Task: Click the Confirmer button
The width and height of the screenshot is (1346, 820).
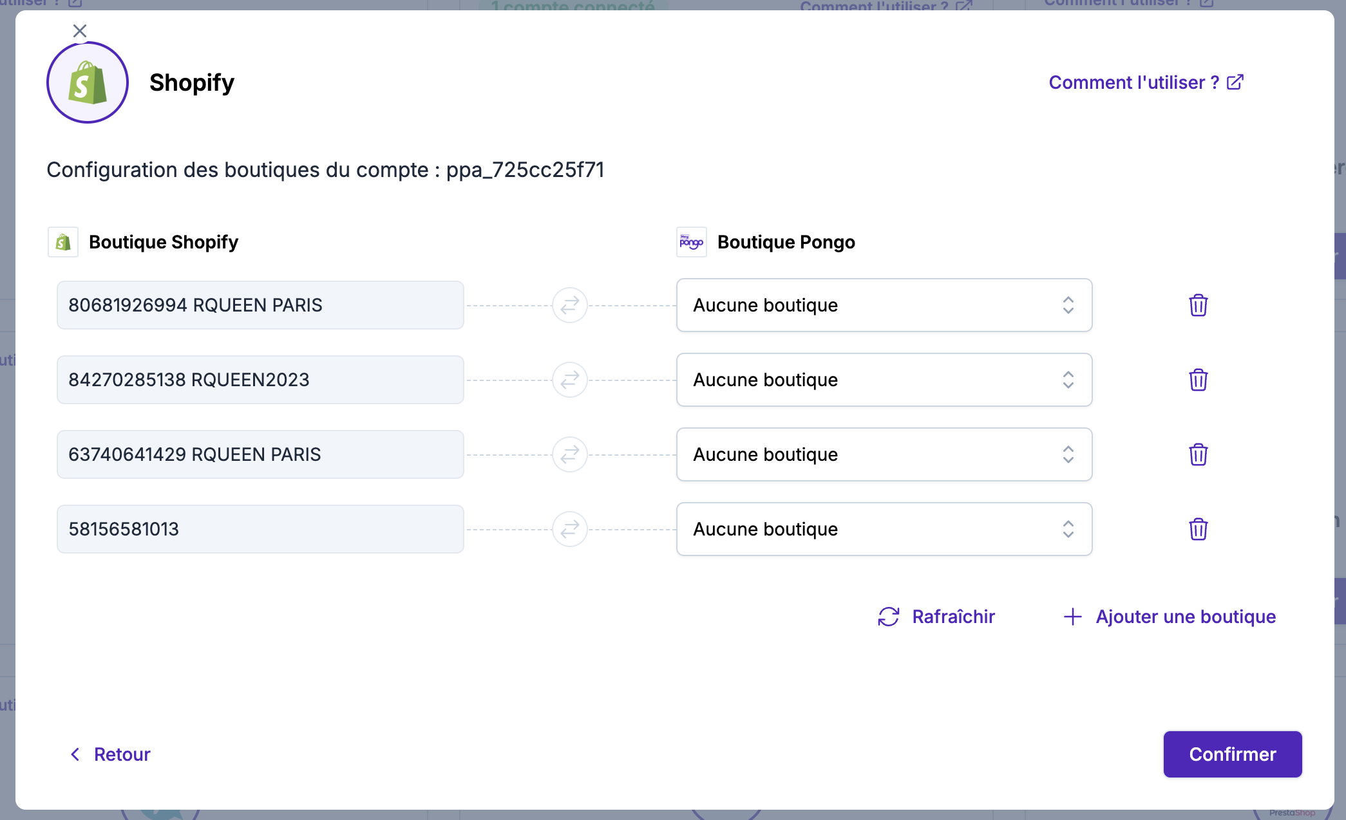Action: [x=1232, y=754]
